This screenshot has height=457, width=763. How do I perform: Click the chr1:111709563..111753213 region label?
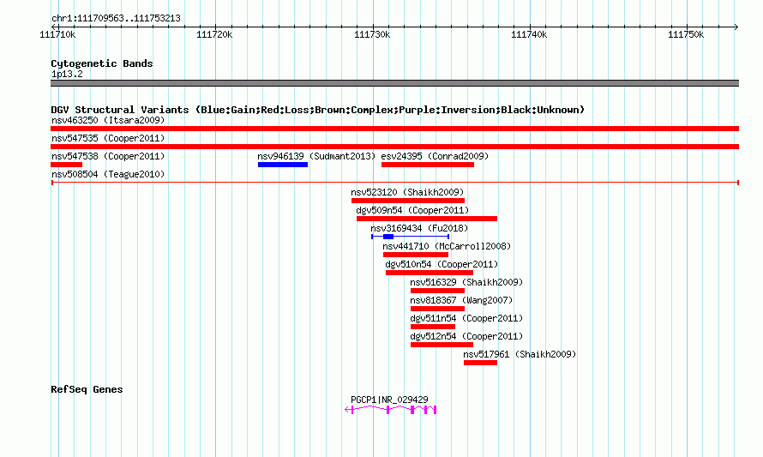[116, 18]
